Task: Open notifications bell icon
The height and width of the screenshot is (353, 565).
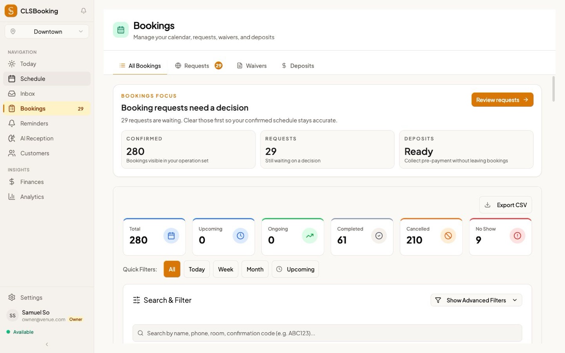Action: point(84,11)
